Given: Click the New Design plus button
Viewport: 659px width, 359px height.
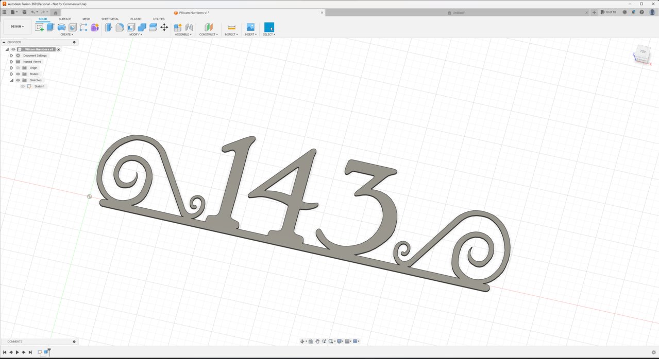Looking at the screenshot, I should click(594, 12).
